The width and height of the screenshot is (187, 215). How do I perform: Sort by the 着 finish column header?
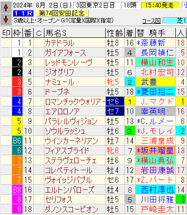pyautogui.click(x=129, y=33)
